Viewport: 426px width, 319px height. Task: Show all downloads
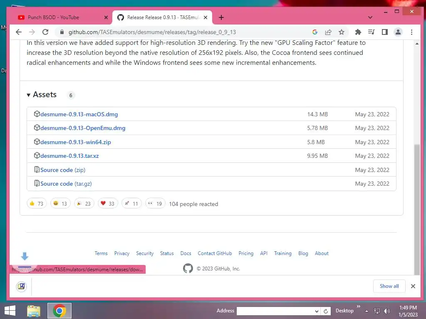coord(389,286)
